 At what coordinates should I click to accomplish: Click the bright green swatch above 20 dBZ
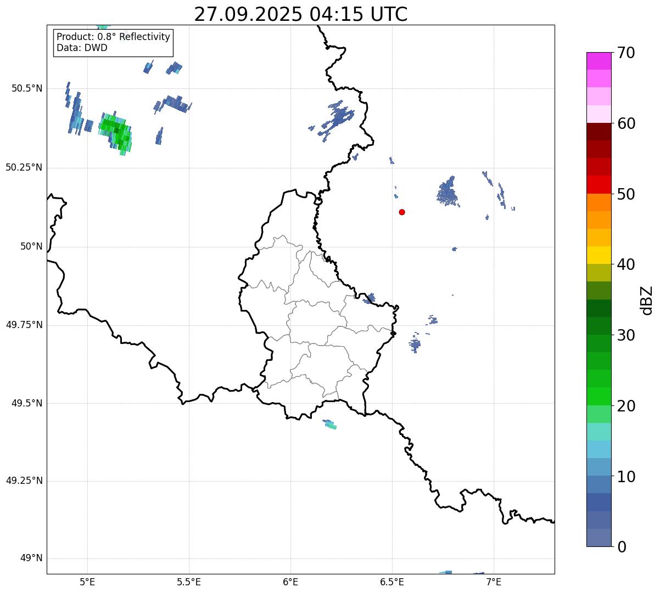tap(599, 396)
